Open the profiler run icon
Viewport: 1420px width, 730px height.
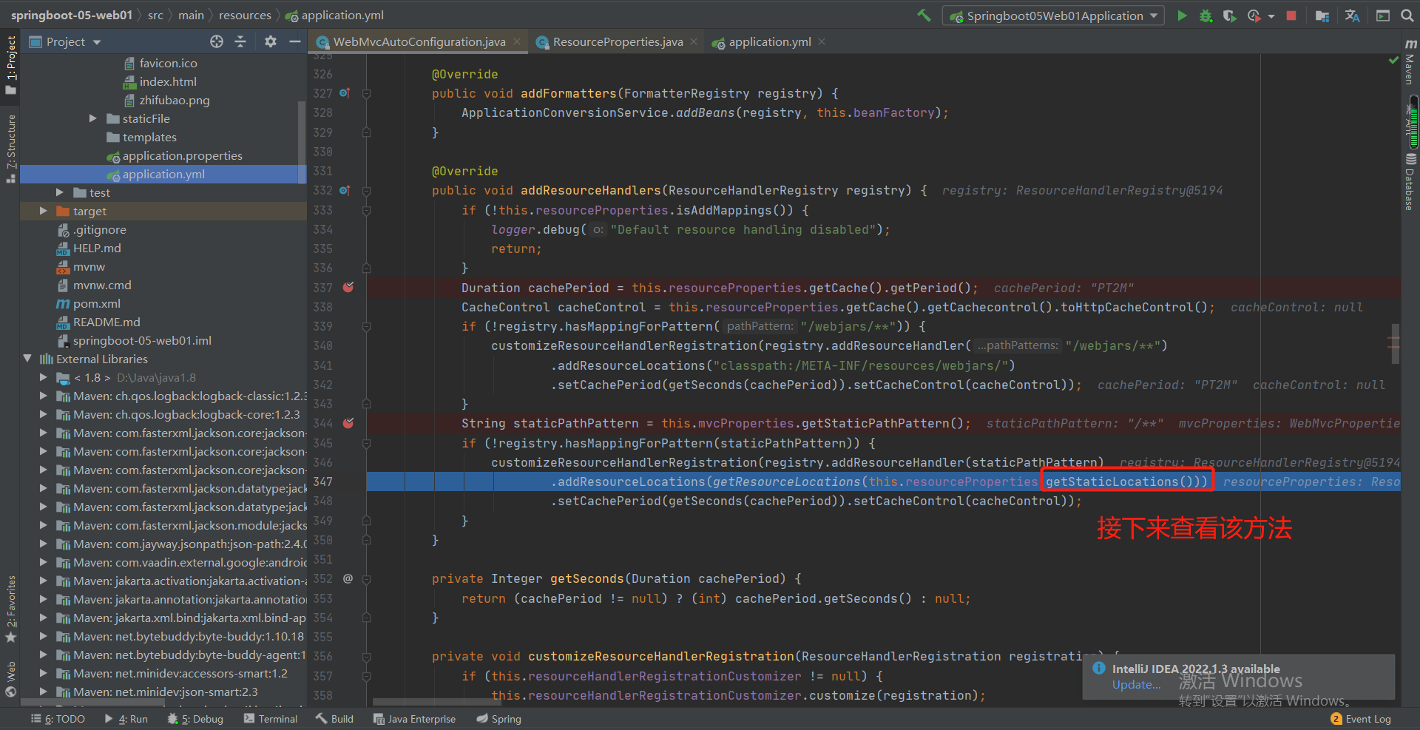1254,16
